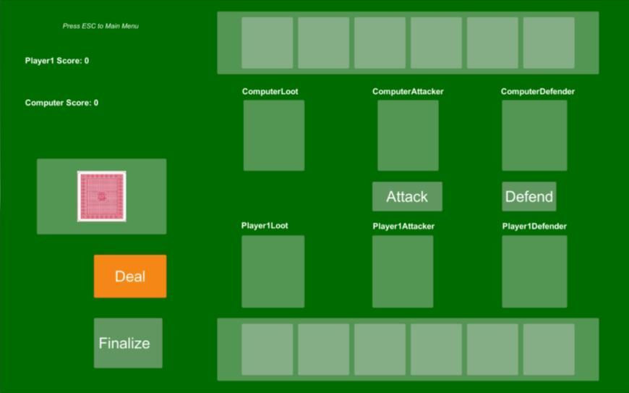Click the Finalize button
The width and height of the screenshot is (629, 393).
tap(128, 343)
